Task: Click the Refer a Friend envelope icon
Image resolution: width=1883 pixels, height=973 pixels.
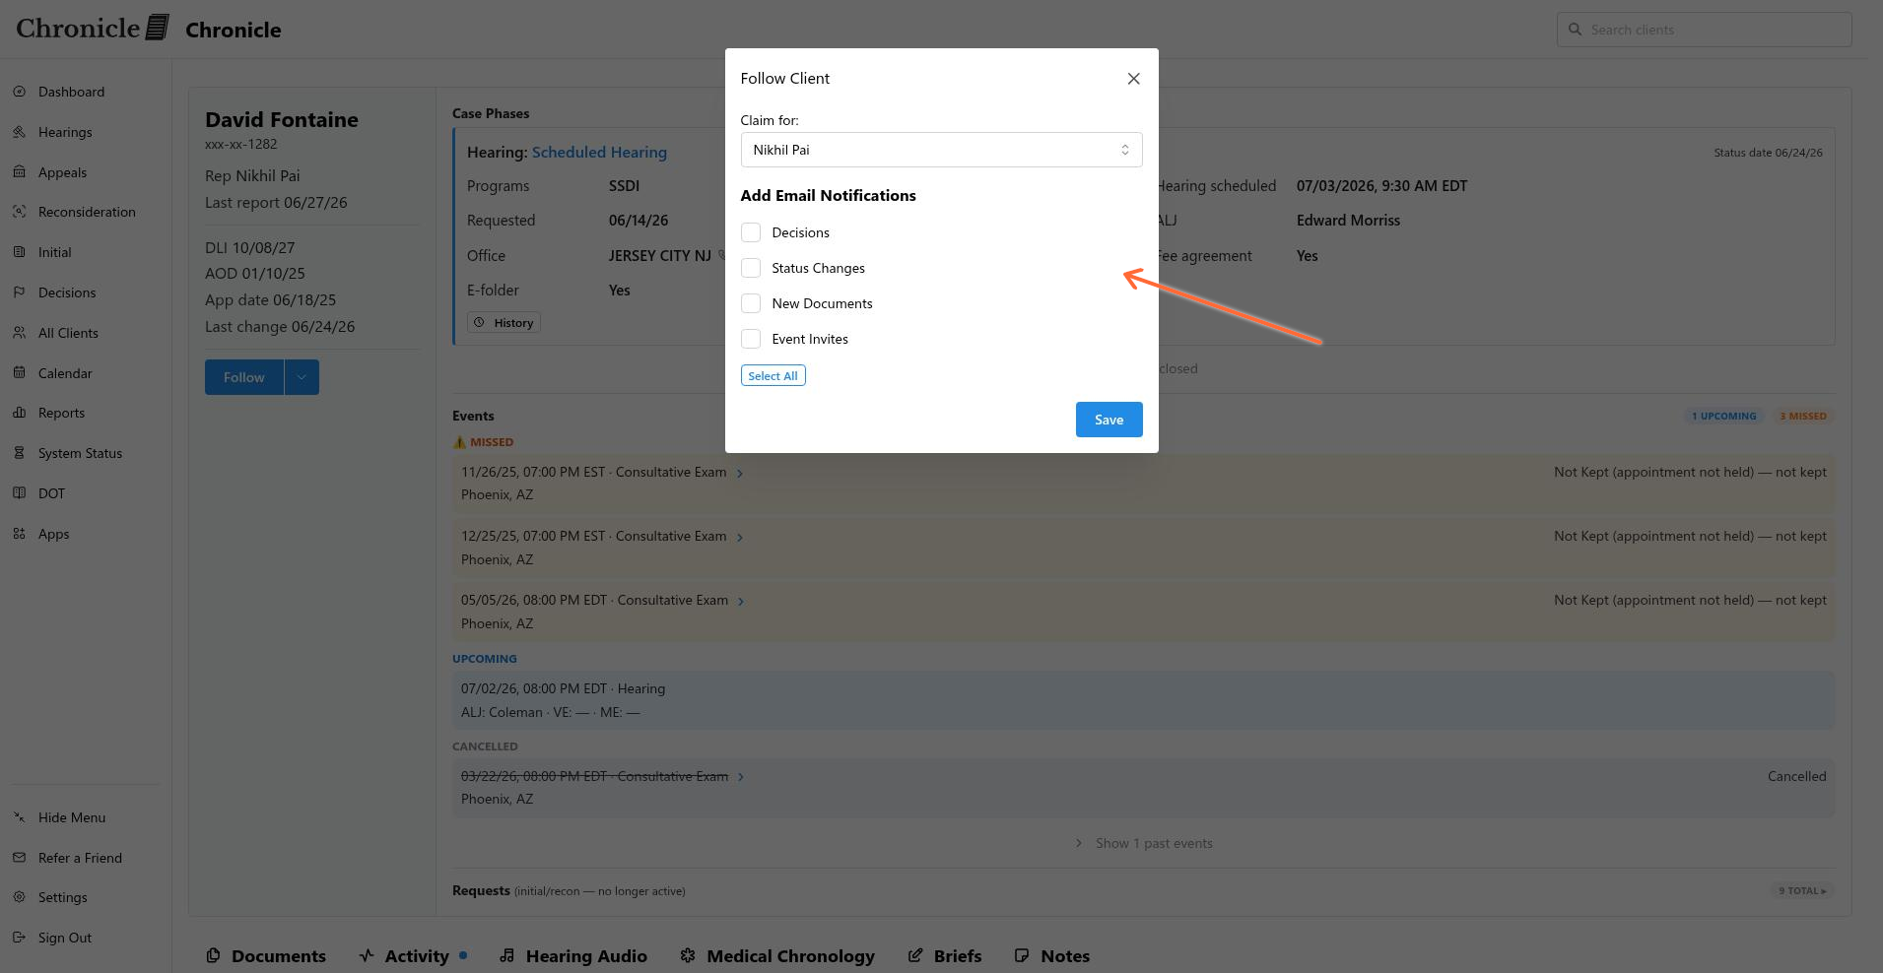Action: tap(20, 858)
